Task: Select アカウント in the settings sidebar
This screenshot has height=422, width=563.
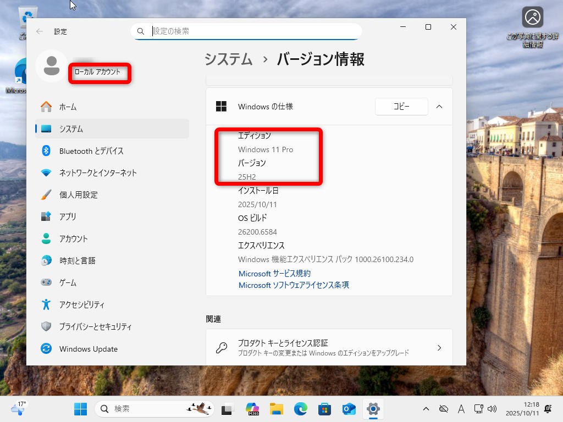Action: coord(73,238)
